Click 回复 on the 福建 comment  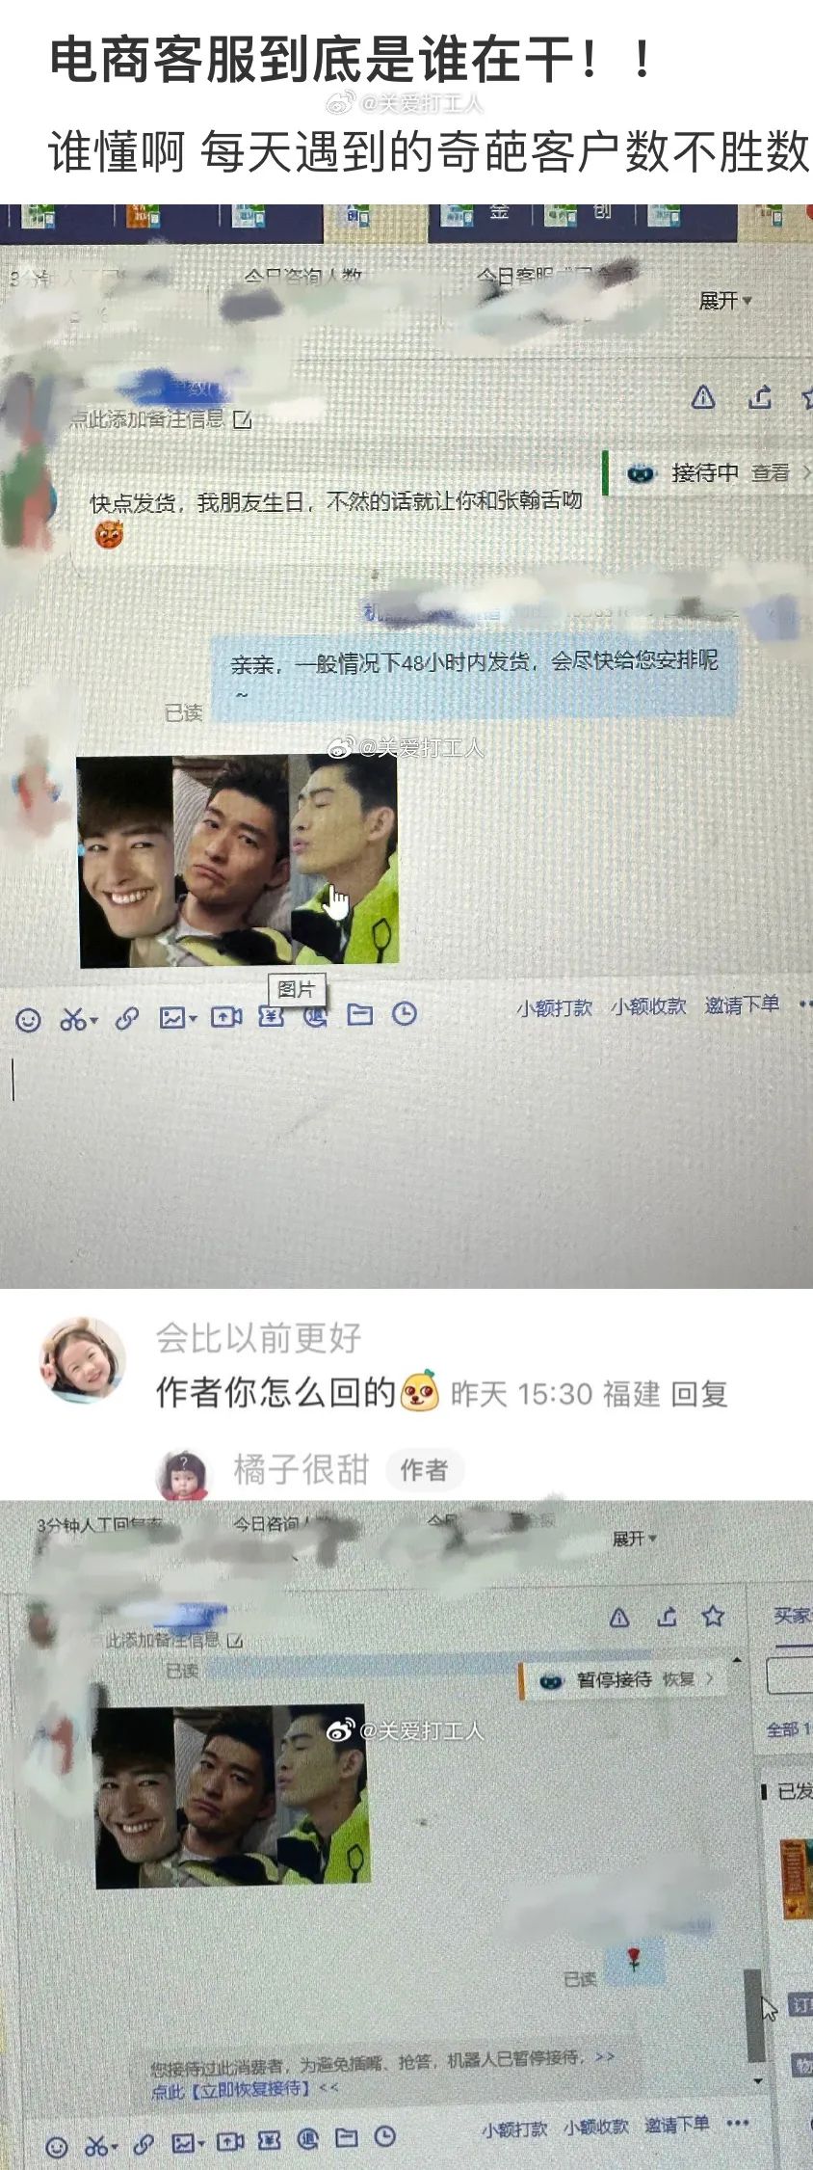tap(698, 1394)
